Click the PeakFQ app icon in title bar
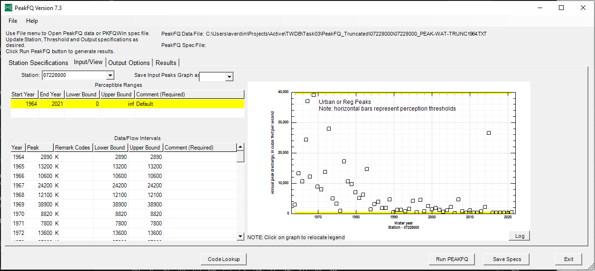Viewport: 595px width, 271px height. coord(9,8)
